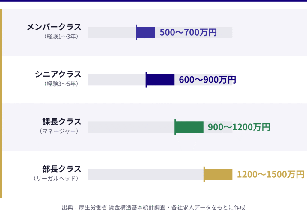Select the 900〜1200万円 salary text
The width and height of the screenshot is (307, 213).
(239, 127)
